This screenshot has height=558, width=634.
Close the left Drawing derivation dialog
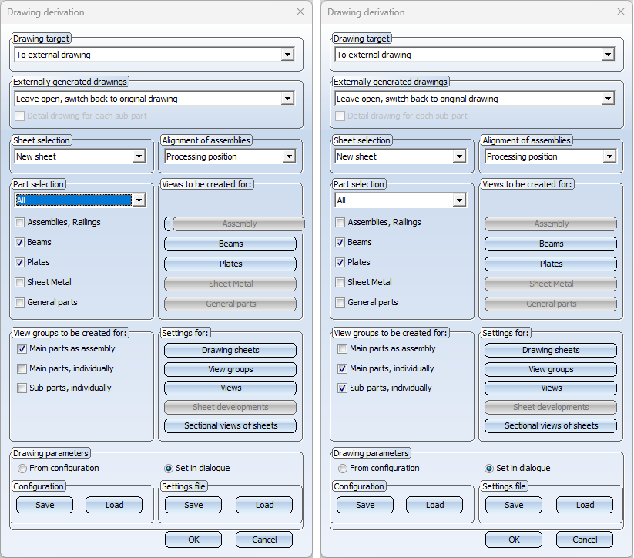pyautogui.click(x=300, y=12)
